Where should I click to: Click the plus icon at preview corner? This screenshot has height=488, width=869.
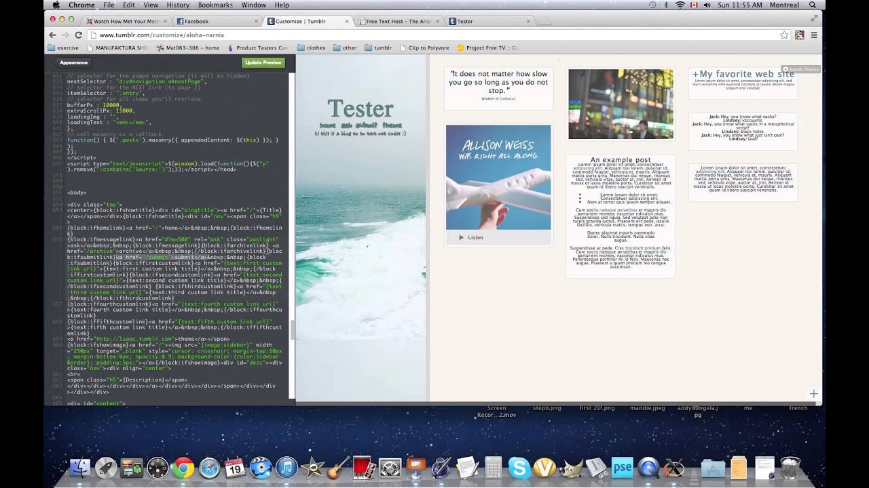pos(813,394)
